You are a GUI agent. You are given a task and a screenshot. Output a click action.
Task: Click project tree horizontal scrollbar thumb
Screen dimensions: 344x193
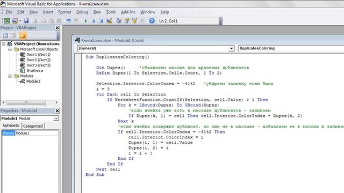(x=26, y=102)
